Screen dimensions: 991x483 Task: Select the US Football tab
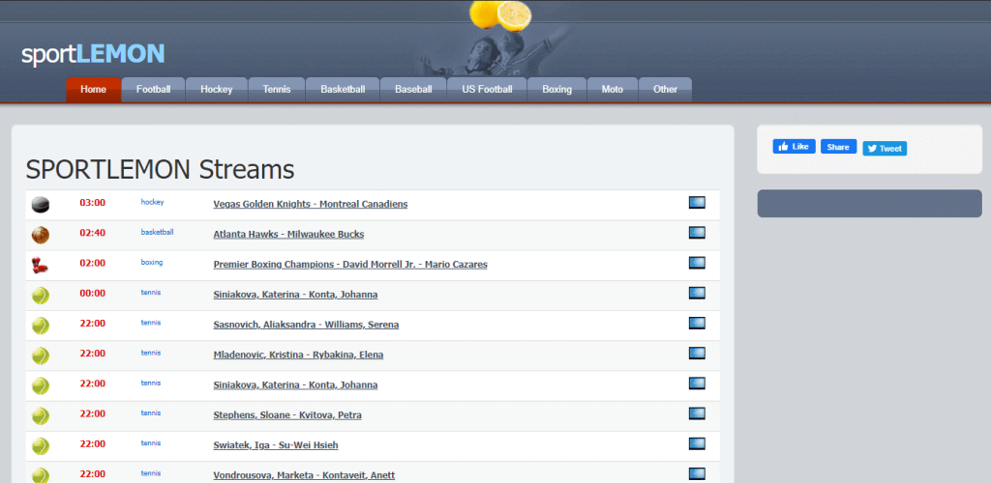487,90
